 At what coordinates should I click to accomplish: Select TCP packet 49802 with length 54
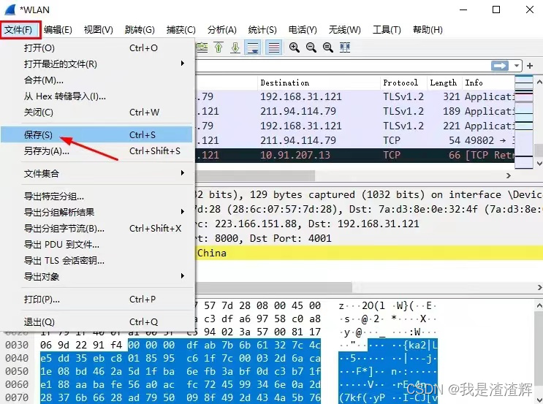pyautogui.click(x=355, y=140)
